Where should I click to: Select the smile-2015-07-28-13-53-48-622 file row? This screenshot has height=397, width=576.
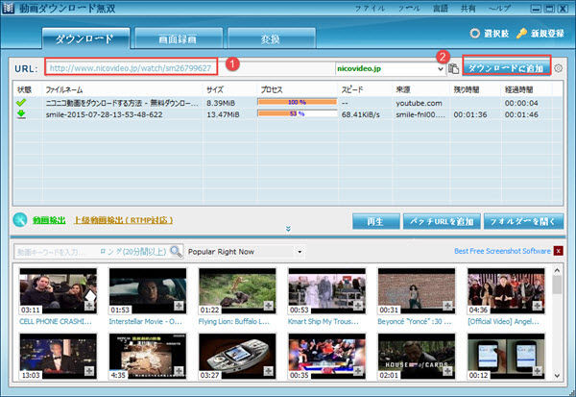(288, 114)
